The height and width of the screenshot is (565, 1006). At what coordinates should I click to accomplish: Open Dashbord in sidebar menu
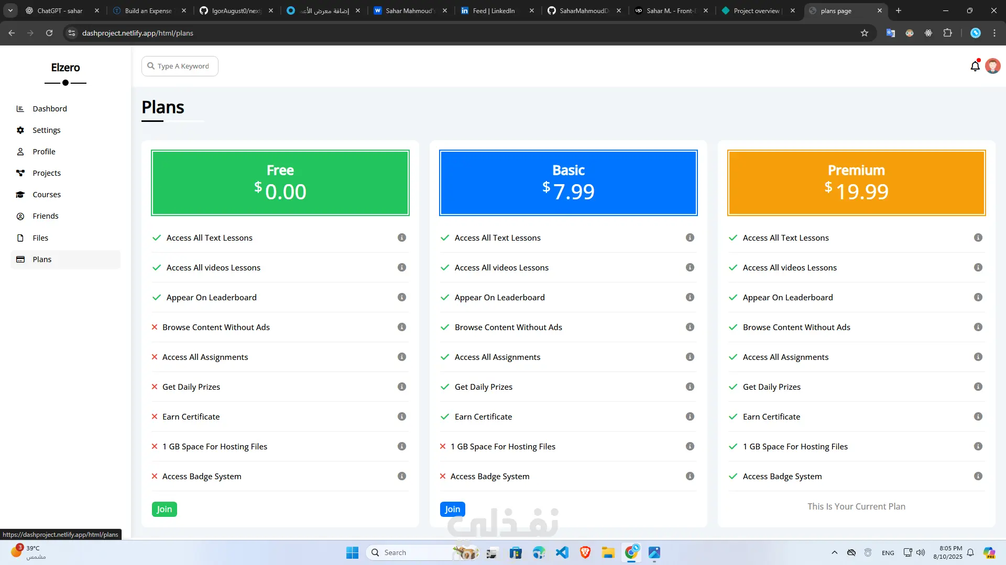click(x=50, y=109)
